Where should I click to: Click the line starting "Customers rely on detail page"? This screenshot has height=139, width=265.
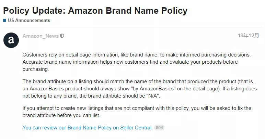pos(137,55)
